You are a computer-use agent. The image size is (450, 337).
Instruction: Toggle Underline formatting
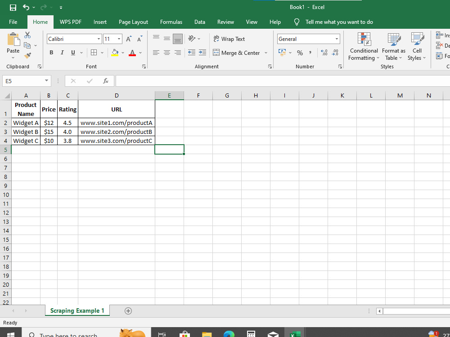[73, 53]
